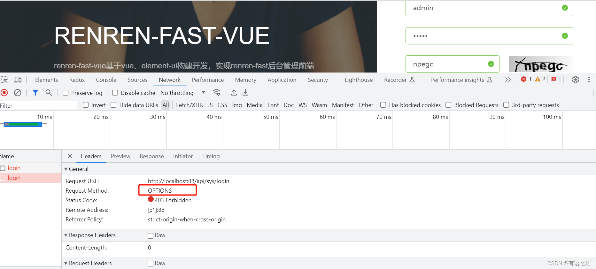
Task: Click the password input field
Action: pyautogui.click(x=489, y=36)
